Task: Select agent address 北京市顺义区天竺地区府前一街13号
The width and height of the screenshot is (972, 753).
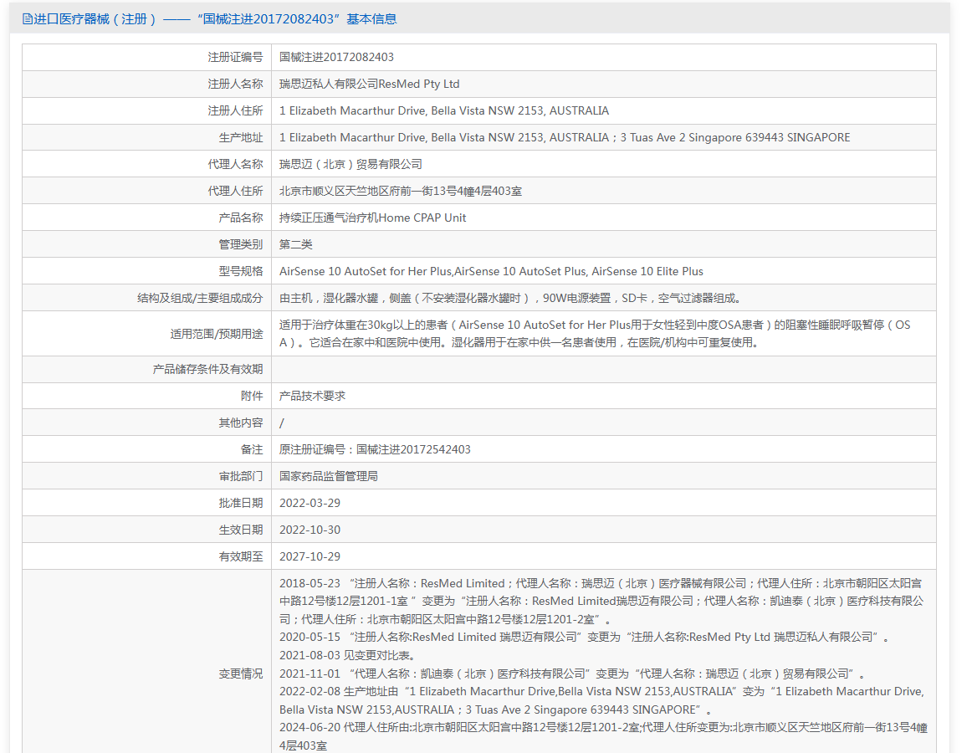Action: (x=401, y=191)
